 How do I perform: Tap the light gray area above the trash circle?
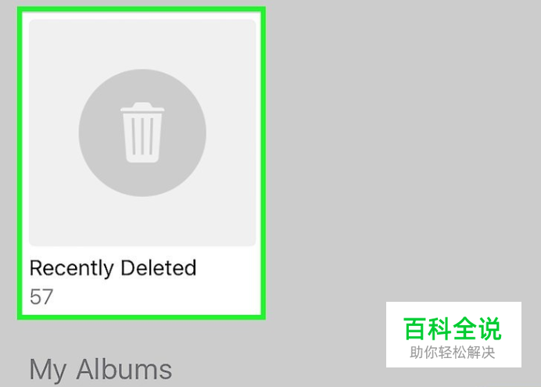[x=142, y=43]
